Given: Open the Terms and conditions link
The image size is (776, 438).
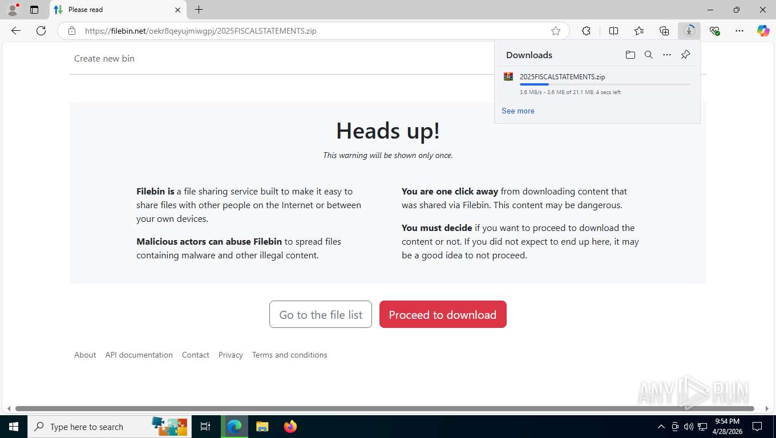Looking at the screenshot, I should click(x=290, y=355).
